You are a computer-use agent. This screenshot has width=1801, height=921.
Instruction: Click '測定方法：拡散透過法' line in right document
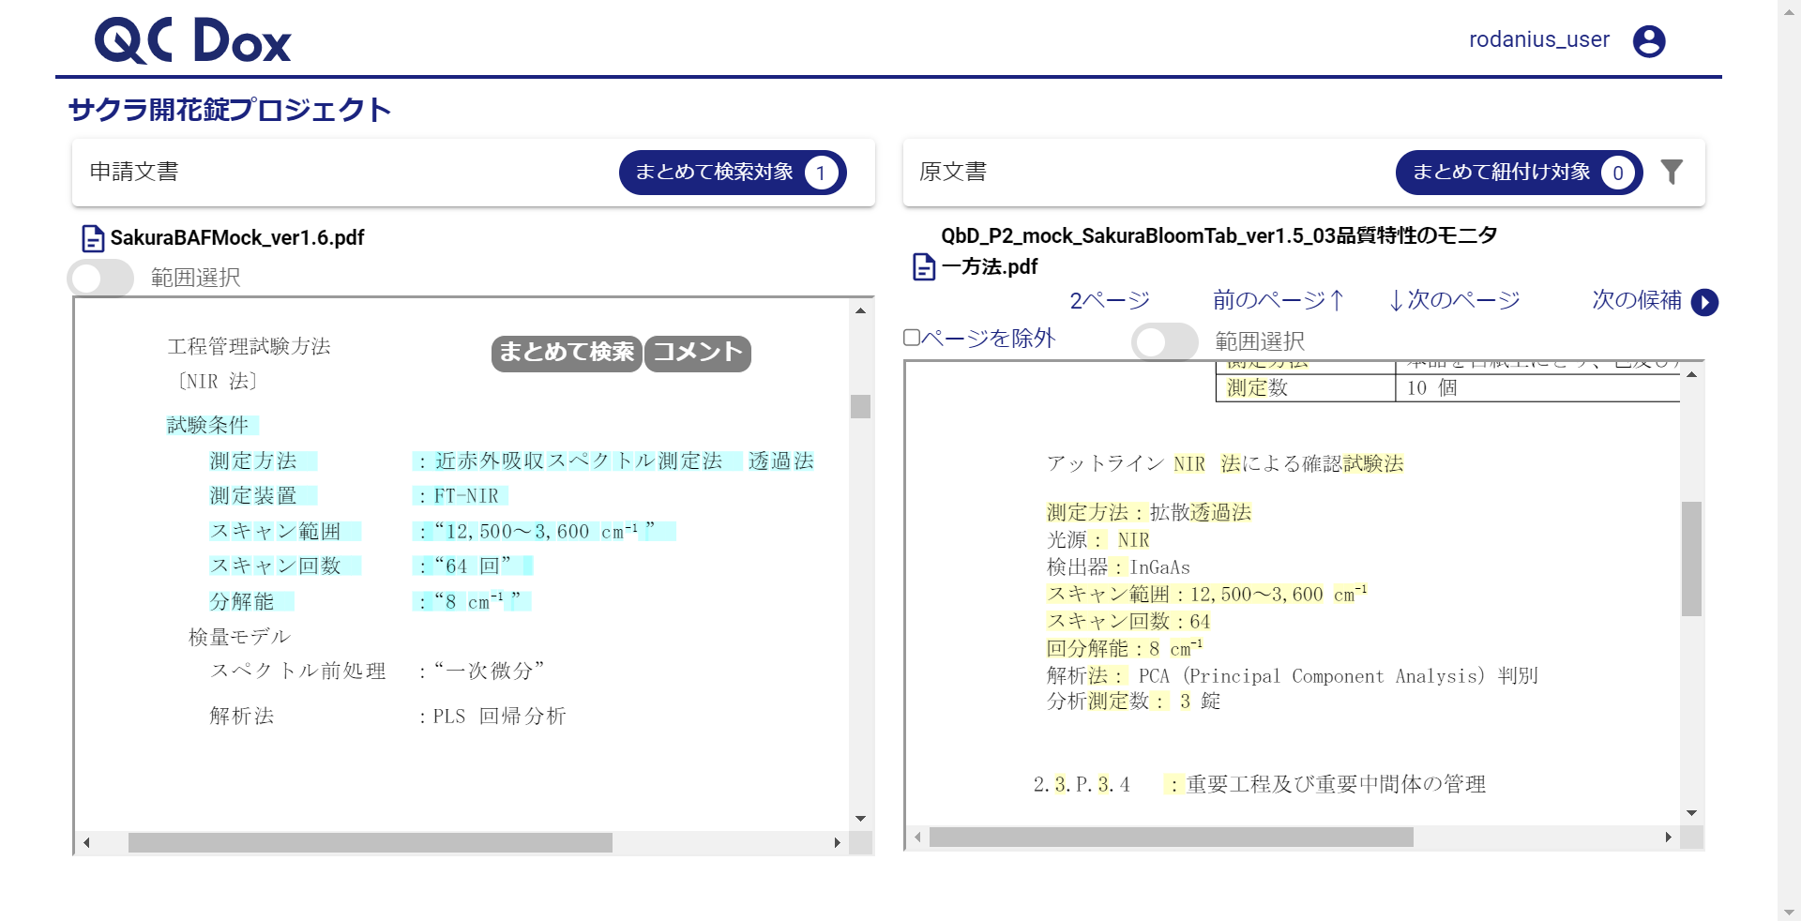pos(1149,512)
